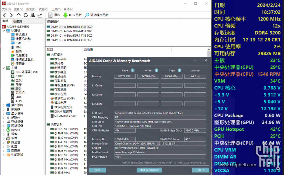
Task: Click 驱动程序更新 driver update button
Action: [97, 15]
